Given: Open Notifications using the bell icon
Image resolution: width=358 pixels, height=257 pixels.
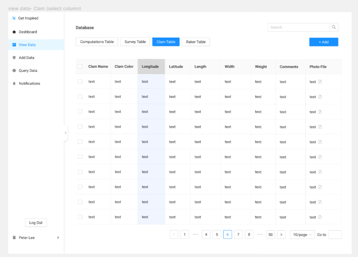Looking at the screenshot, I should 13,84.
